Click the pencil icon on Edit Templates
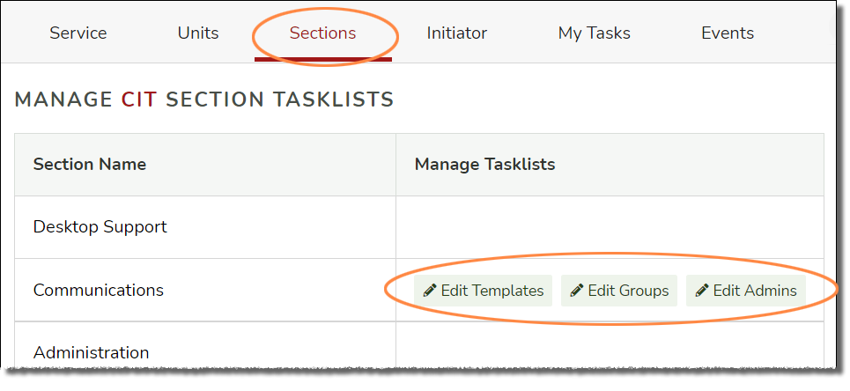 (430, 291)
